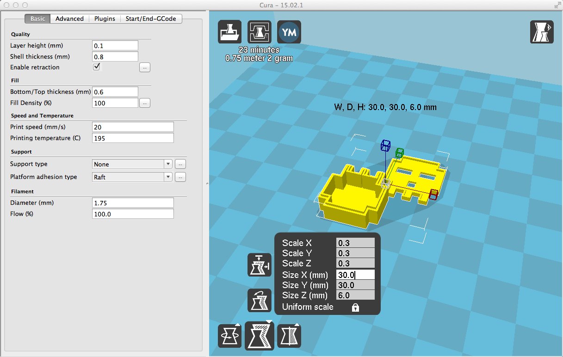Open Platform adhesion settings ellipsis button

click(180, 177)
